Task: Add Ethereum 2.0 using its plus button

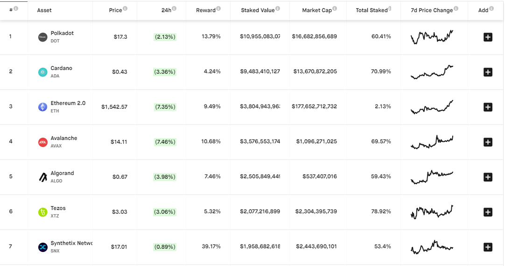Action: tap(488, 107)
